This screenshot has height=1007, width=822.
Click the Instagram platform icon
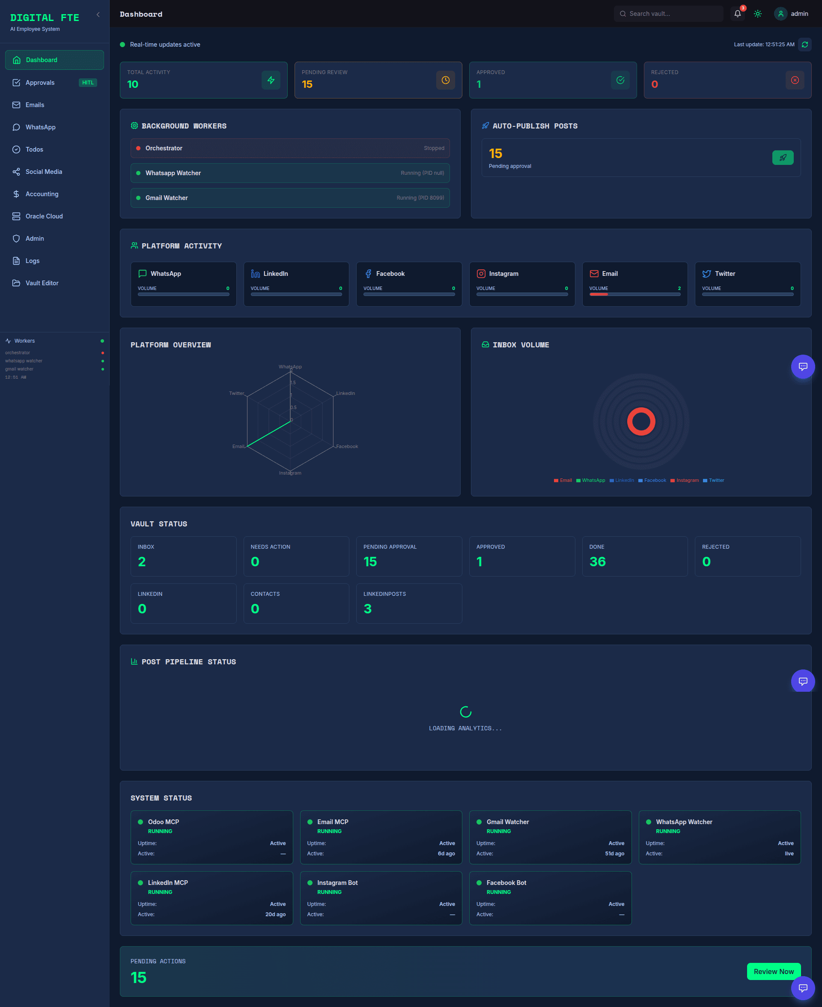481,274
